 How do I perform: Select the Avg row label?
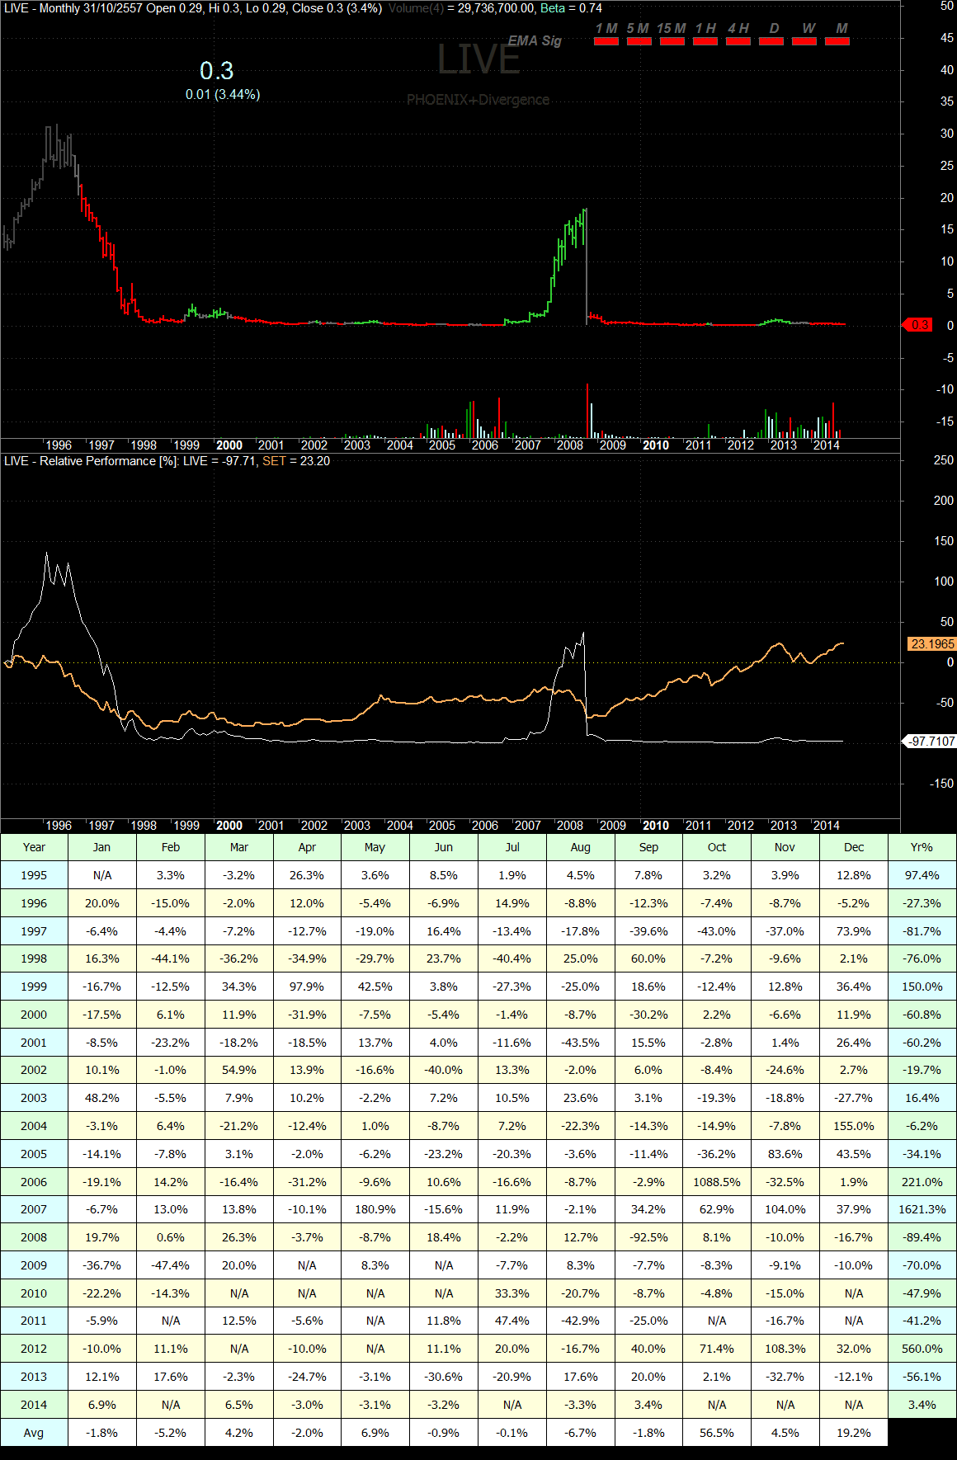pos(34,1433)
